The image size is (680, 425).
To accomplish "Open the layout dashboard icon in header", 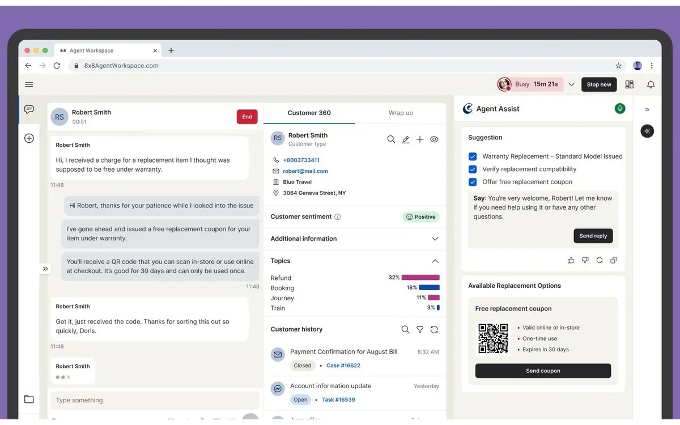I will point(630,84).
